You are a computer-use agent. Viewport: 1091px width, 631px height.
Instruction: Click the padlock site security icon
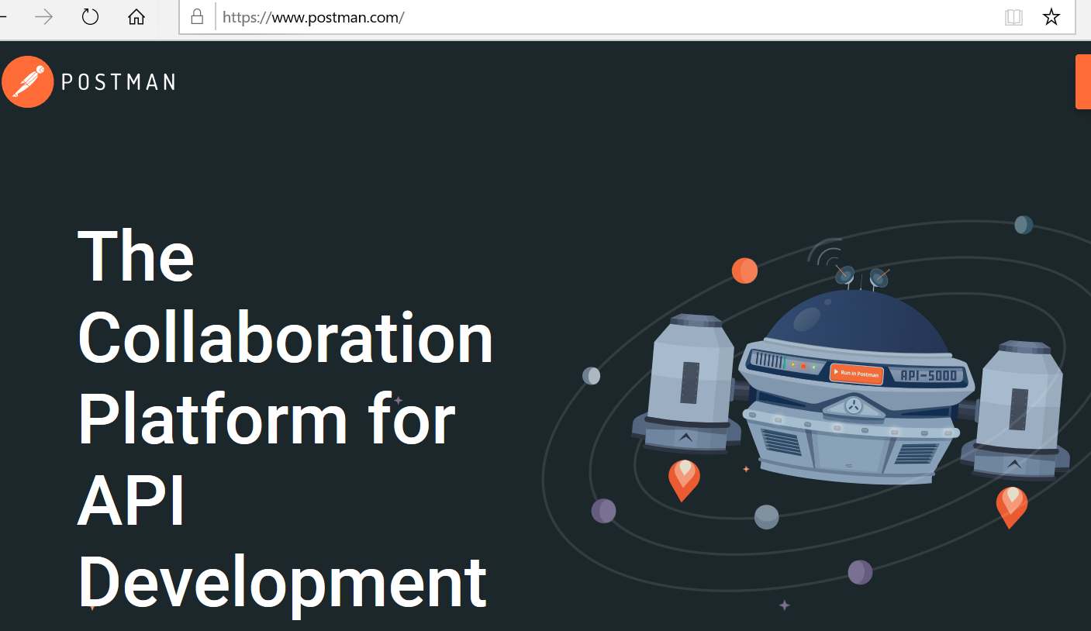197,17
